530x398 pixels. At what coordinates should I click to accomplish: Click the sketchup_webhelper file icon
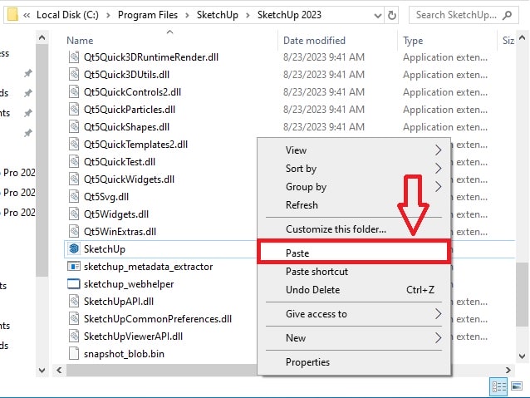[74, 284]
